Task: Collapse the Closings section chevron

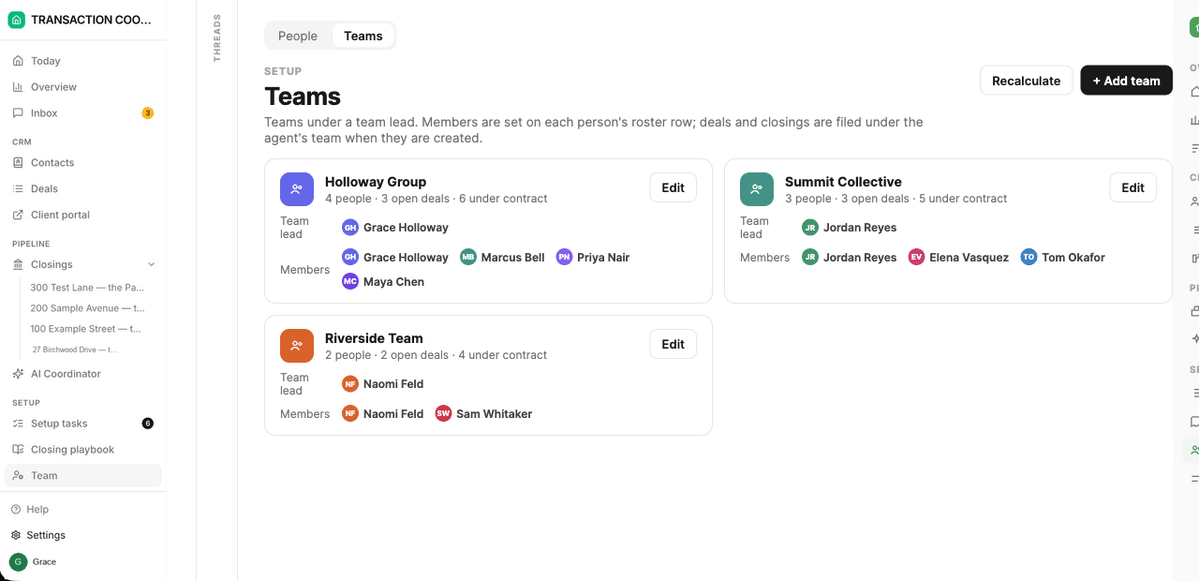Action: click(152, 265)
